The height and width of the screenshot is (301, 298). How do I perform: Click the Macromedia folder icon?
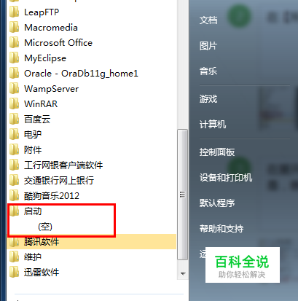14,28
